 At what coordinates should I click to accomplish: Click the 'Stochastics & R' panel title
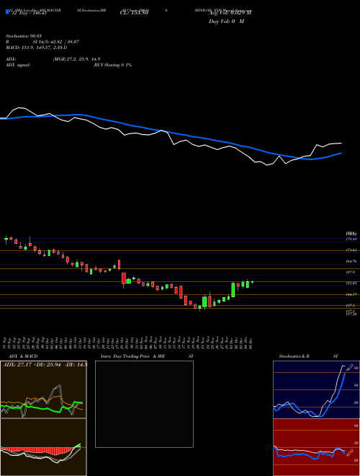click(x=294, y=356)
